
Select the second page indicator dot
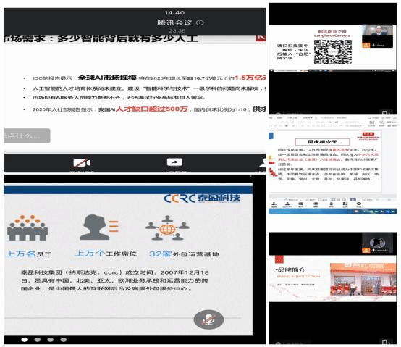pos(38,340)
